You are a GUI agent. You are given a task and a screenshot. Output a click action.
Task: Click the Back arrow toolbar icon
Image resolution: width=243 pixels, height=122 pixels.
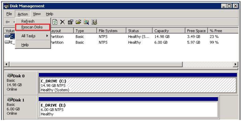(8, 22)
